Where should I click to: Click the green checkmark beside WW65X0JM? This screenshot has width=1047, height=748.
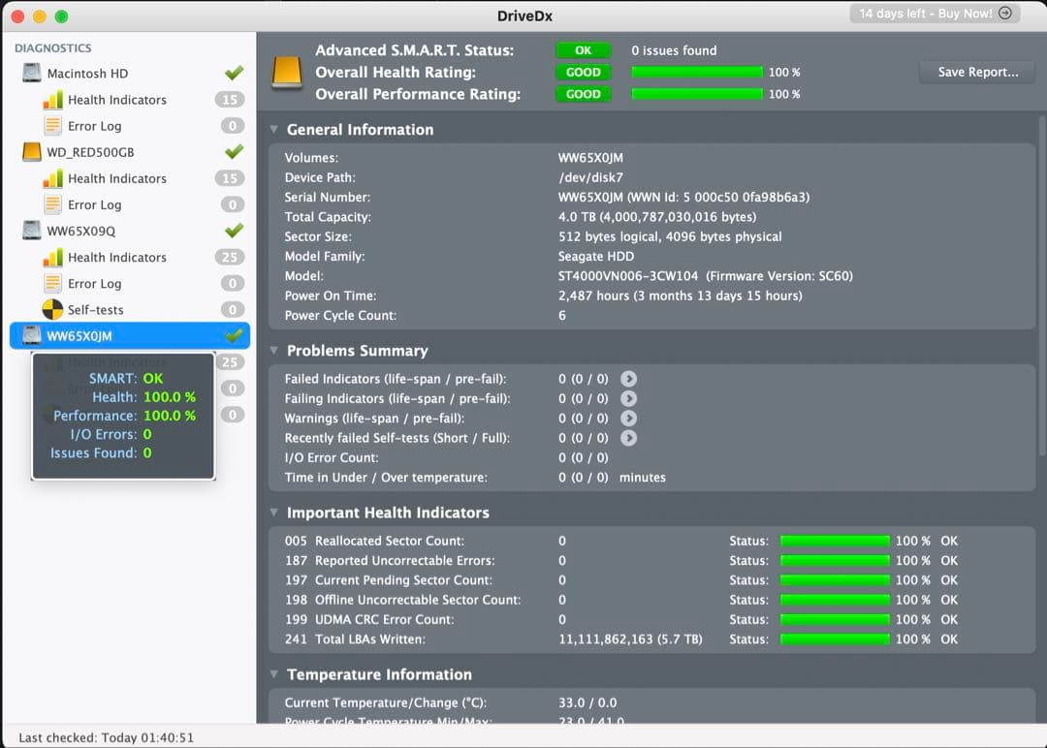click(234, 334)
